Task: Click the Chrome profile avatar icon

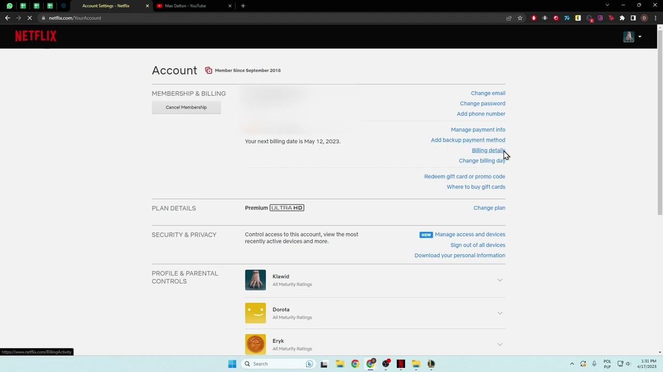Action: click(x=644, y=18)
